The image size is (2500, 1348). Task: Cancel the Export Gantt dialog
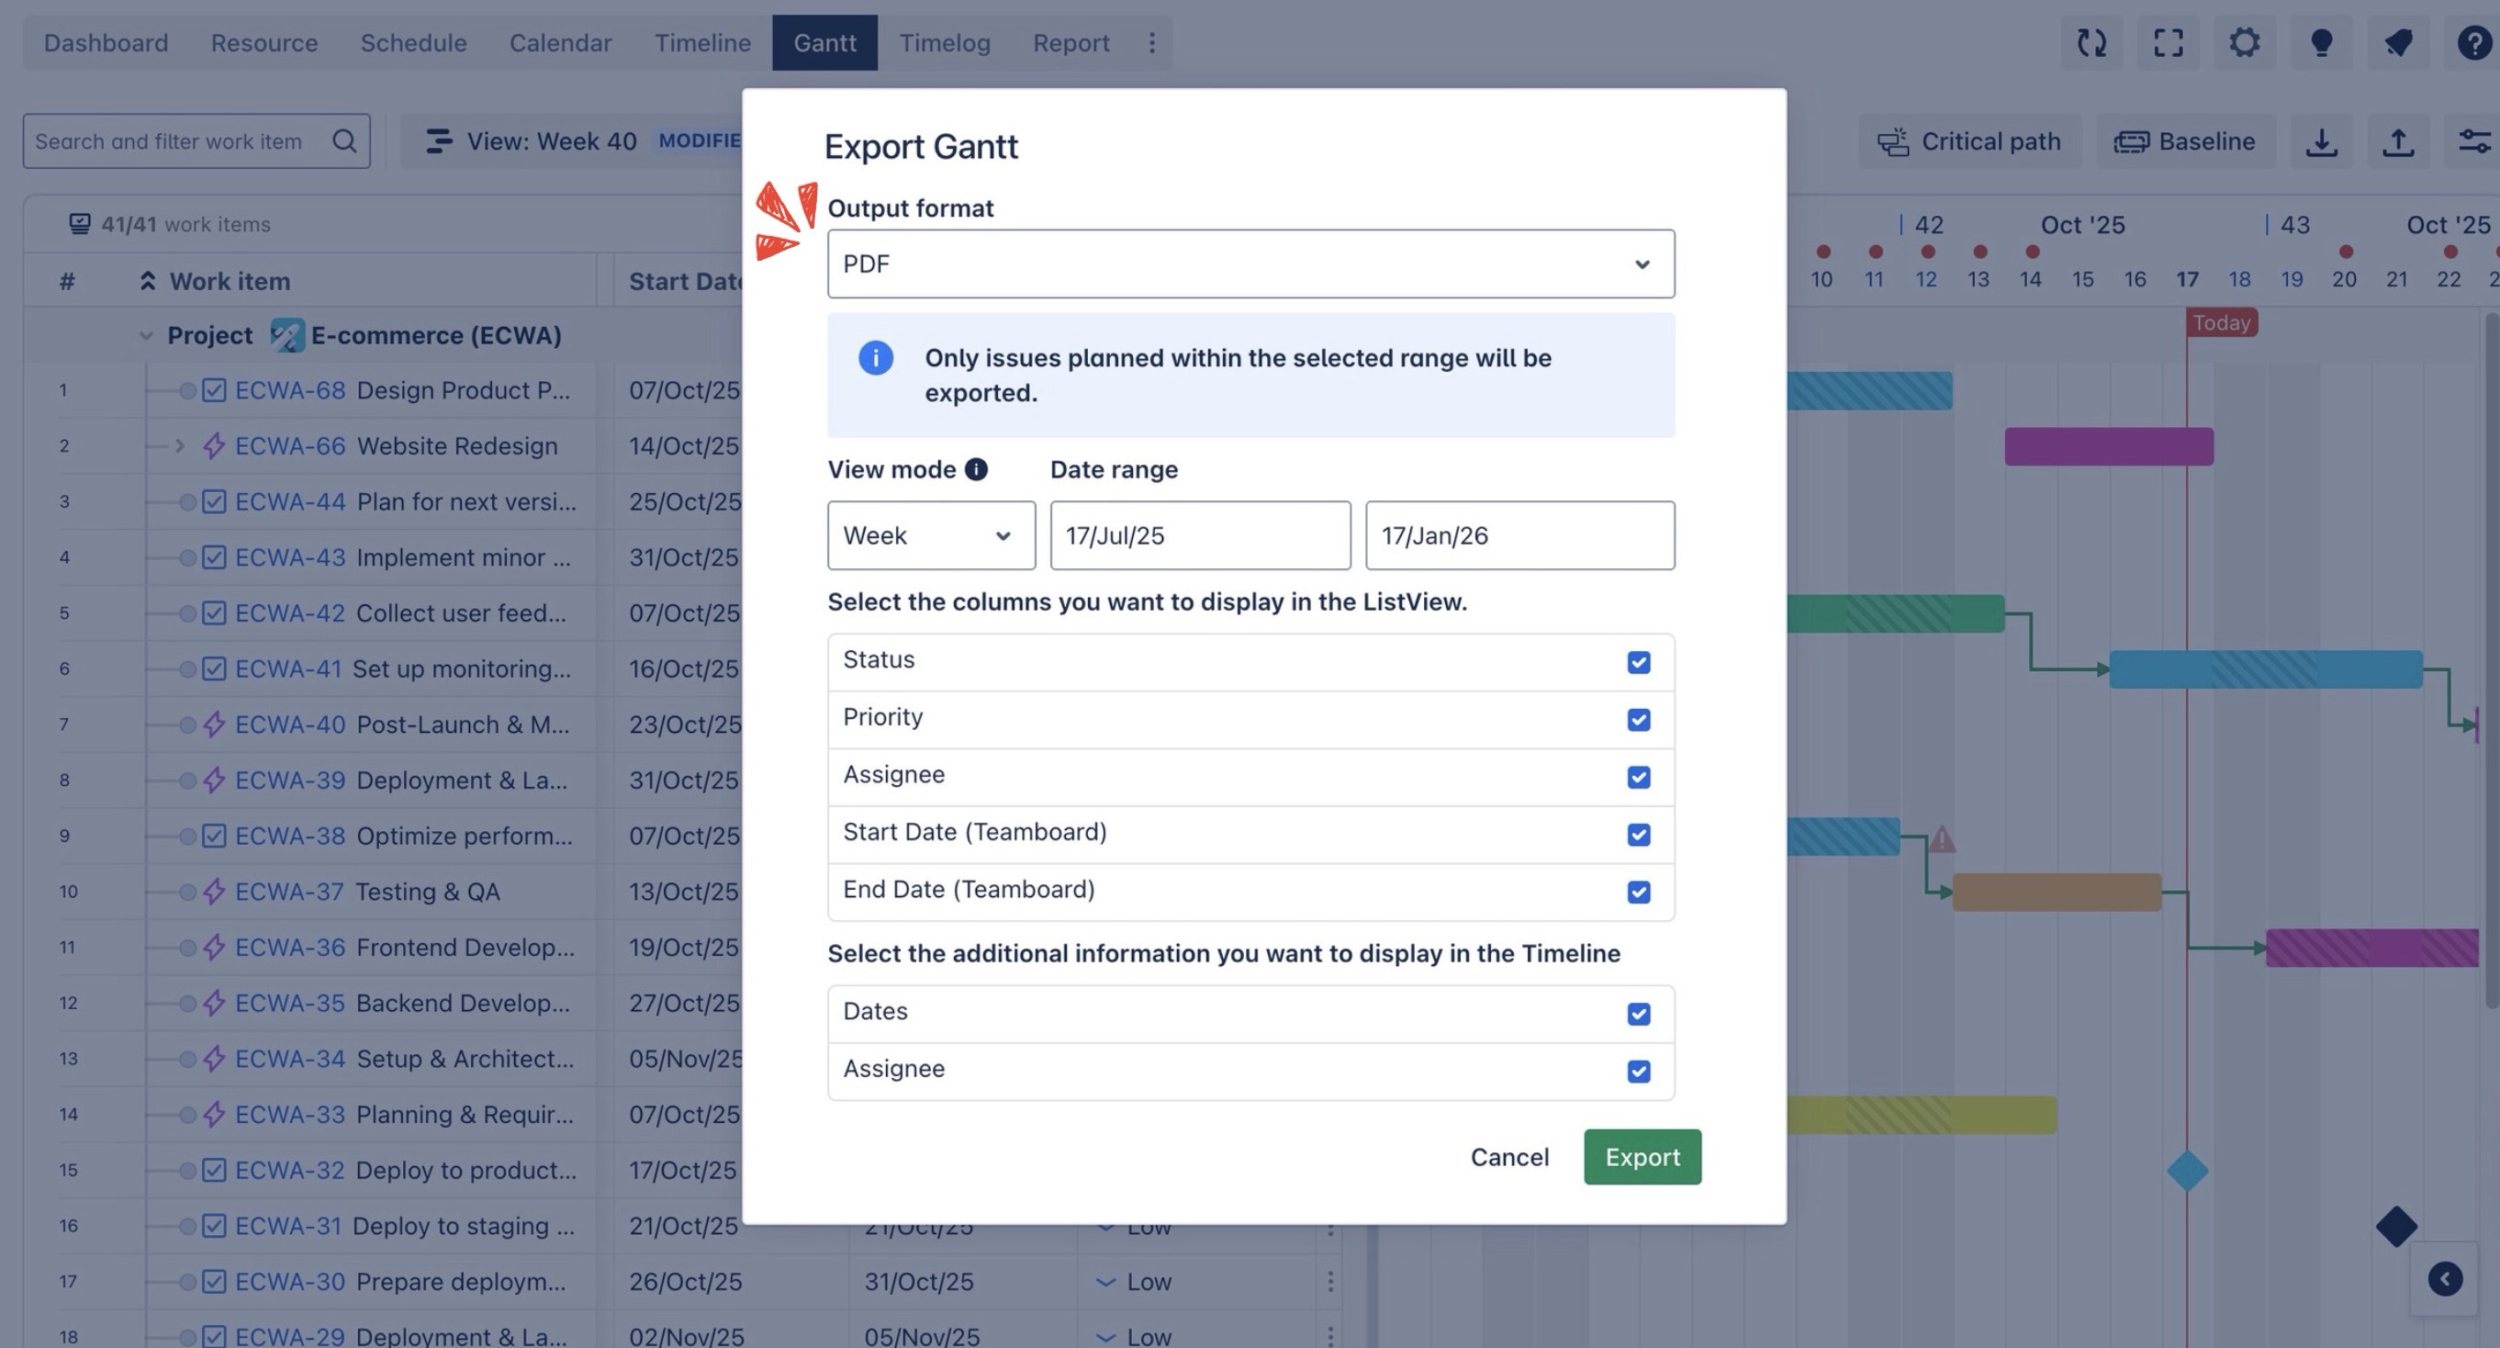[1508, 1157]
